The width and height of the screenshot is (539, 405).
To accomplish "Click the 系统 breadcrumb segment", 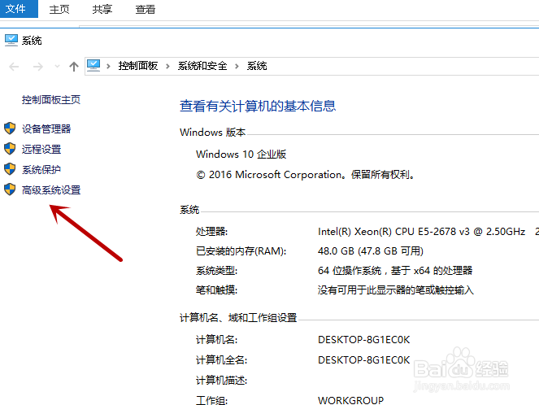I will tap(257, 66).
